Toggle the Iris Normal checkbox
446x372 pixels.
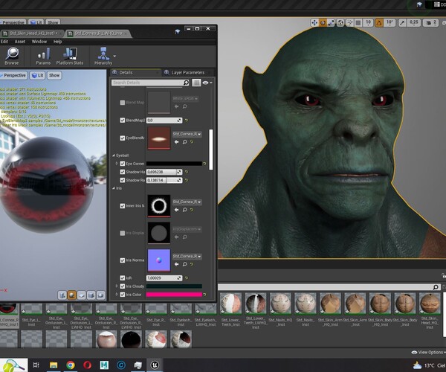click(123, 260)
